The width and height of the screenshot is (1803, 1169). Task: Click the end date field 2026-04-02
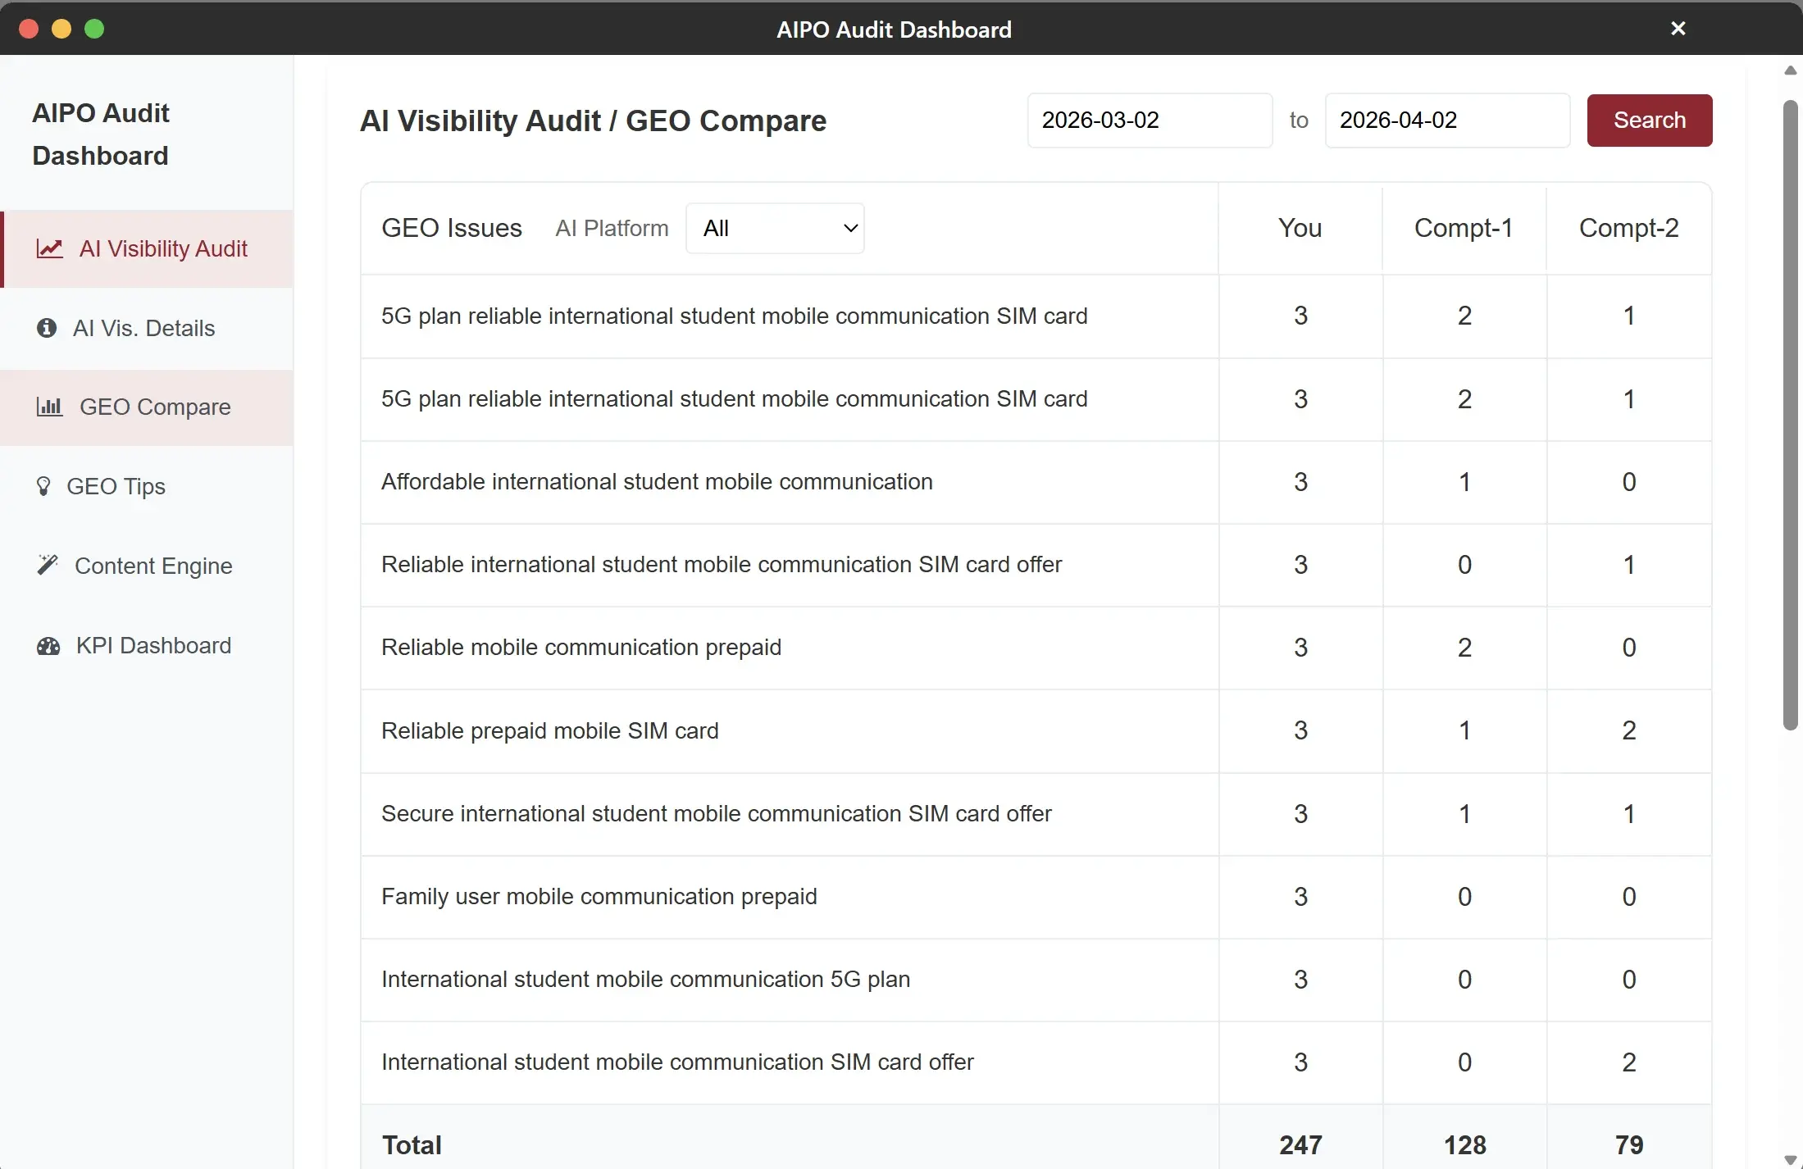point(1446,121)
